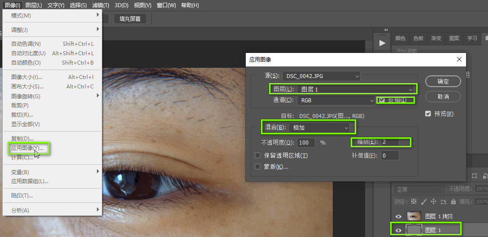Open the 图层 source layer dropdown

356,90
